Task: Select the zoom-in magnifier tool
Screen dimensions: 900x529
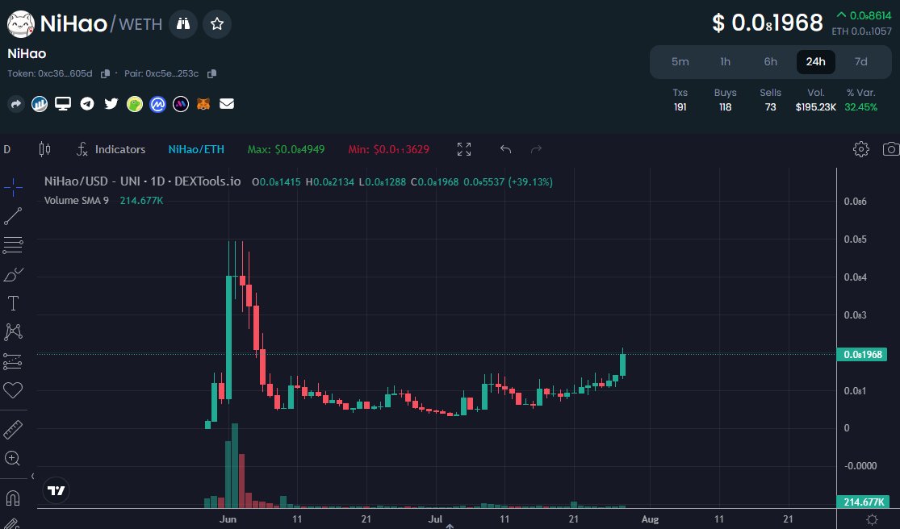Action: coord(13,459)
